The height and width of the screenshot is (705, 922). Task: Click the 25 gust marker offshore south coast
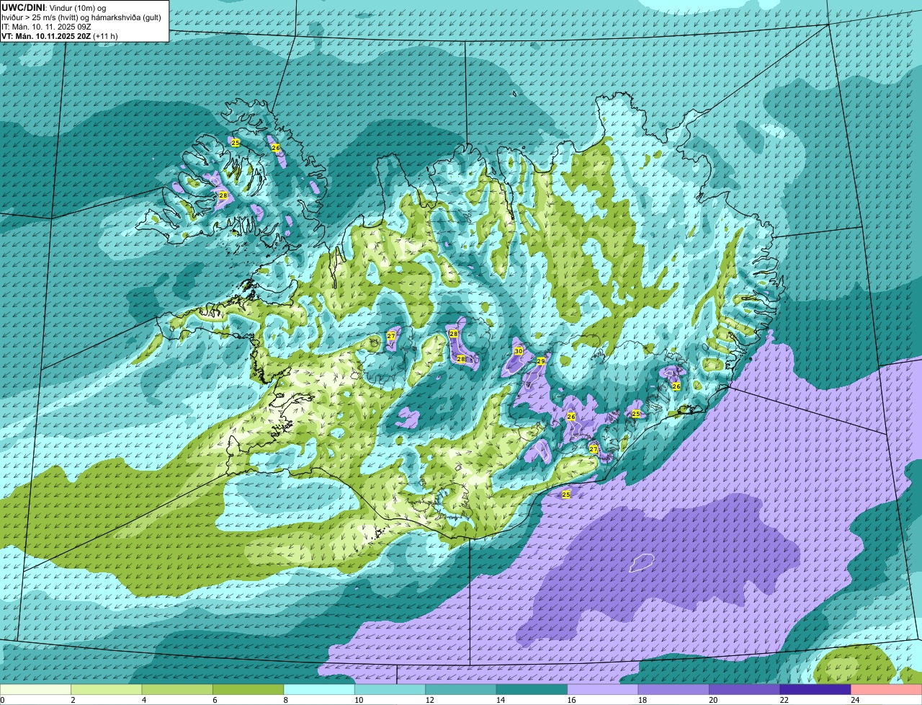pyautogui.click(x=566, y=495)
